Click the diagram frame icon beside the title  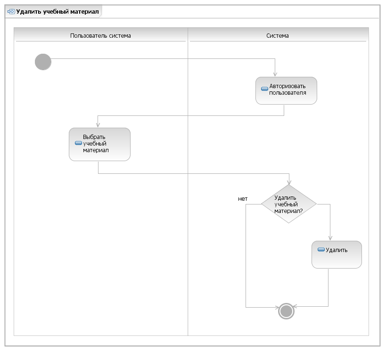11,12
